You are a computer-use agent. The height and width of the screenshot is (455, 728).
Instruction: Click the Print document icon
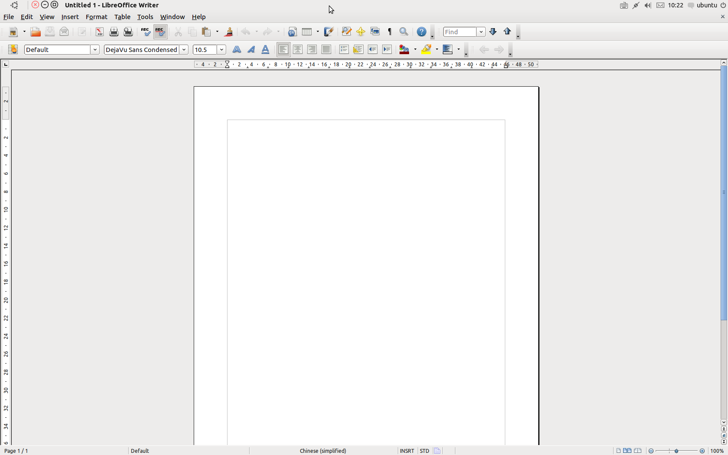pyautogui.click(x=114, y=32)
